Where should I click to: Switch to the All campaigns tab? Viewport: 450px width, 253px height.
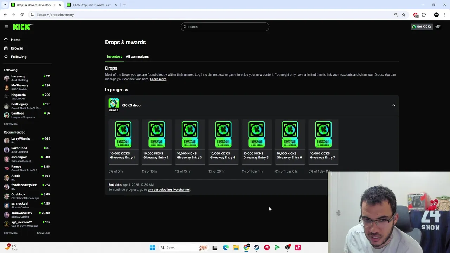[x=137, y=56]
